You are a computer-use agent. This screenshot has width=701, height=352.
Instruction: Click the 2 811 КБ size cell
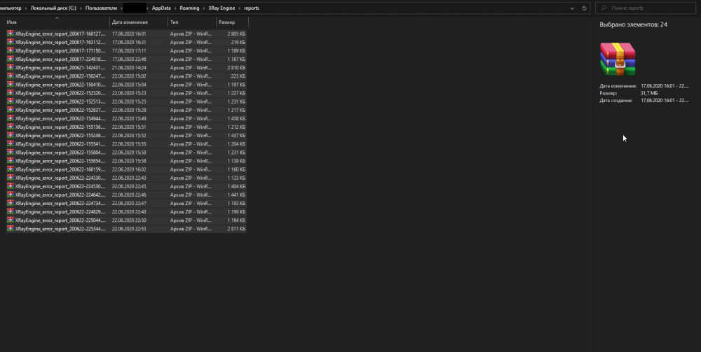[236, 228]
